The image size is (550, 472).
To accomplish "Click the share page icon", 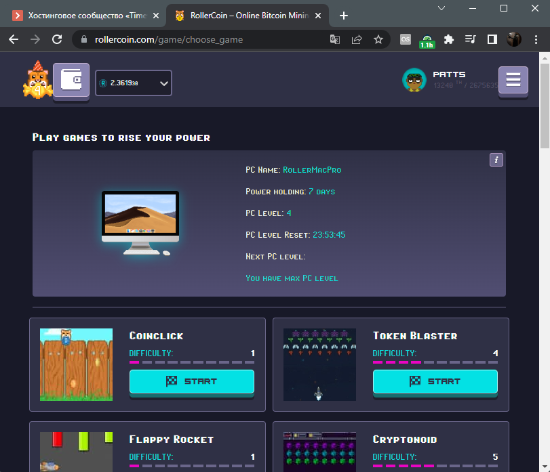I will click(x=357, y=39).
